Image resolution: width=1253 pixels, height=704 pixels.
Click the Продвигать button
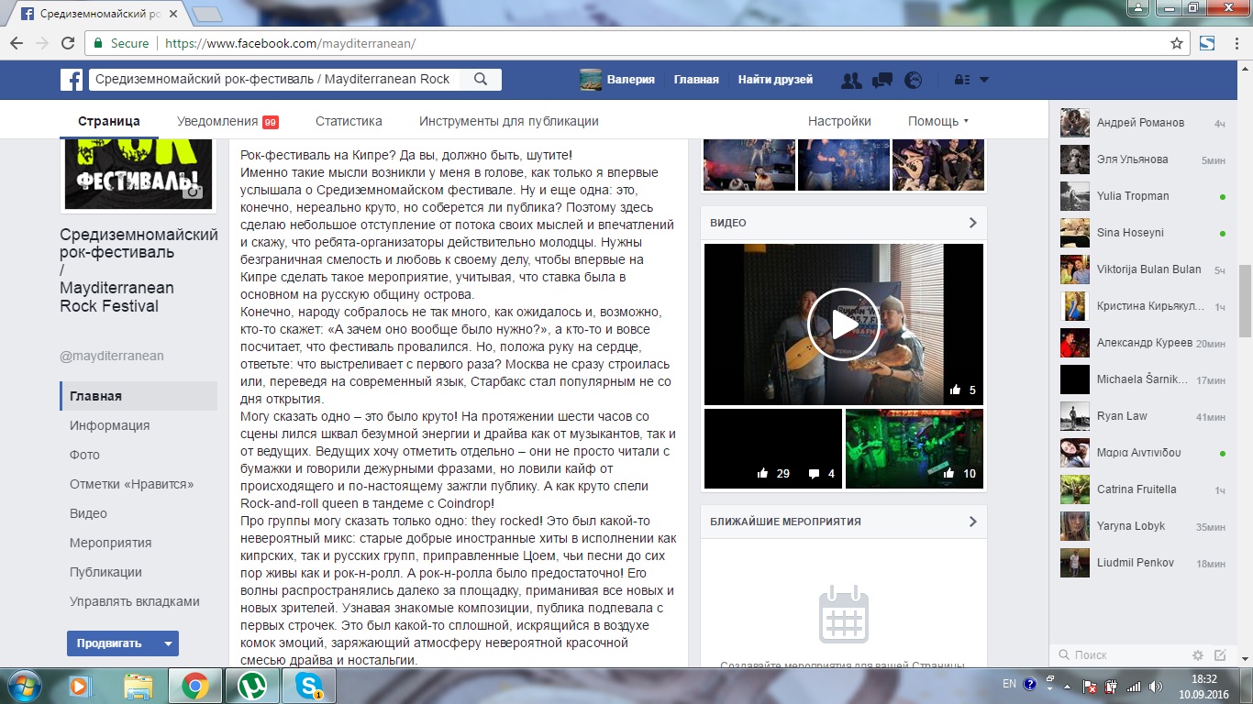(109, 643)
